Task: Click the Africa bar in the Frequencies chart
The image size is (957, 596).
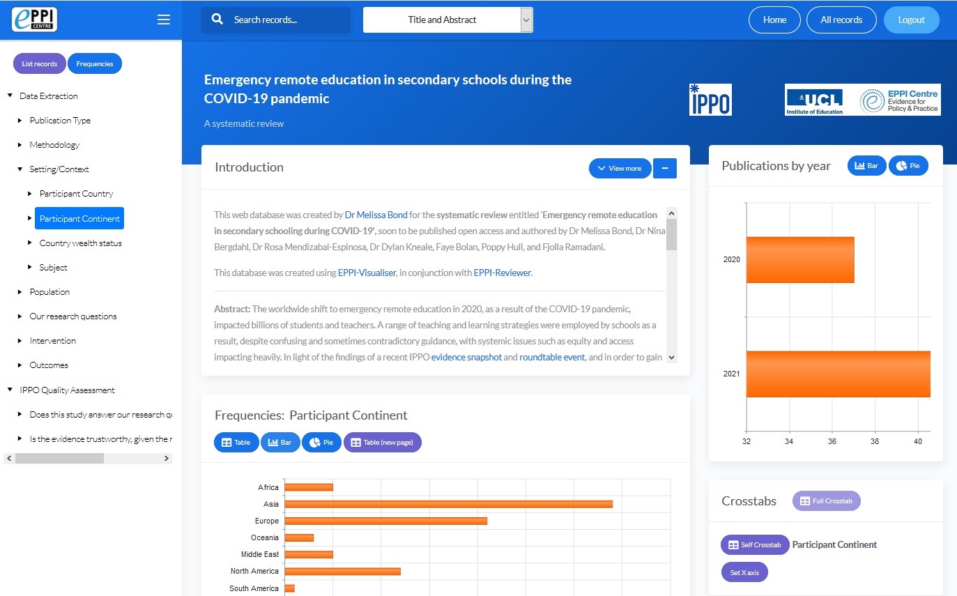Action: click(x=309, y=487)
